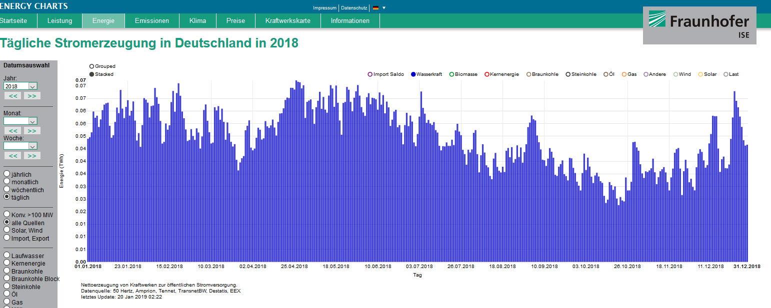The height and width of the screenshot is (308, 771).
Task: Select the monatlich radio button
Action: (7, 182)
